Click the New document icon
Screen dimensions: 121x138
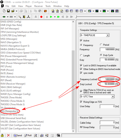pos(4,11)
